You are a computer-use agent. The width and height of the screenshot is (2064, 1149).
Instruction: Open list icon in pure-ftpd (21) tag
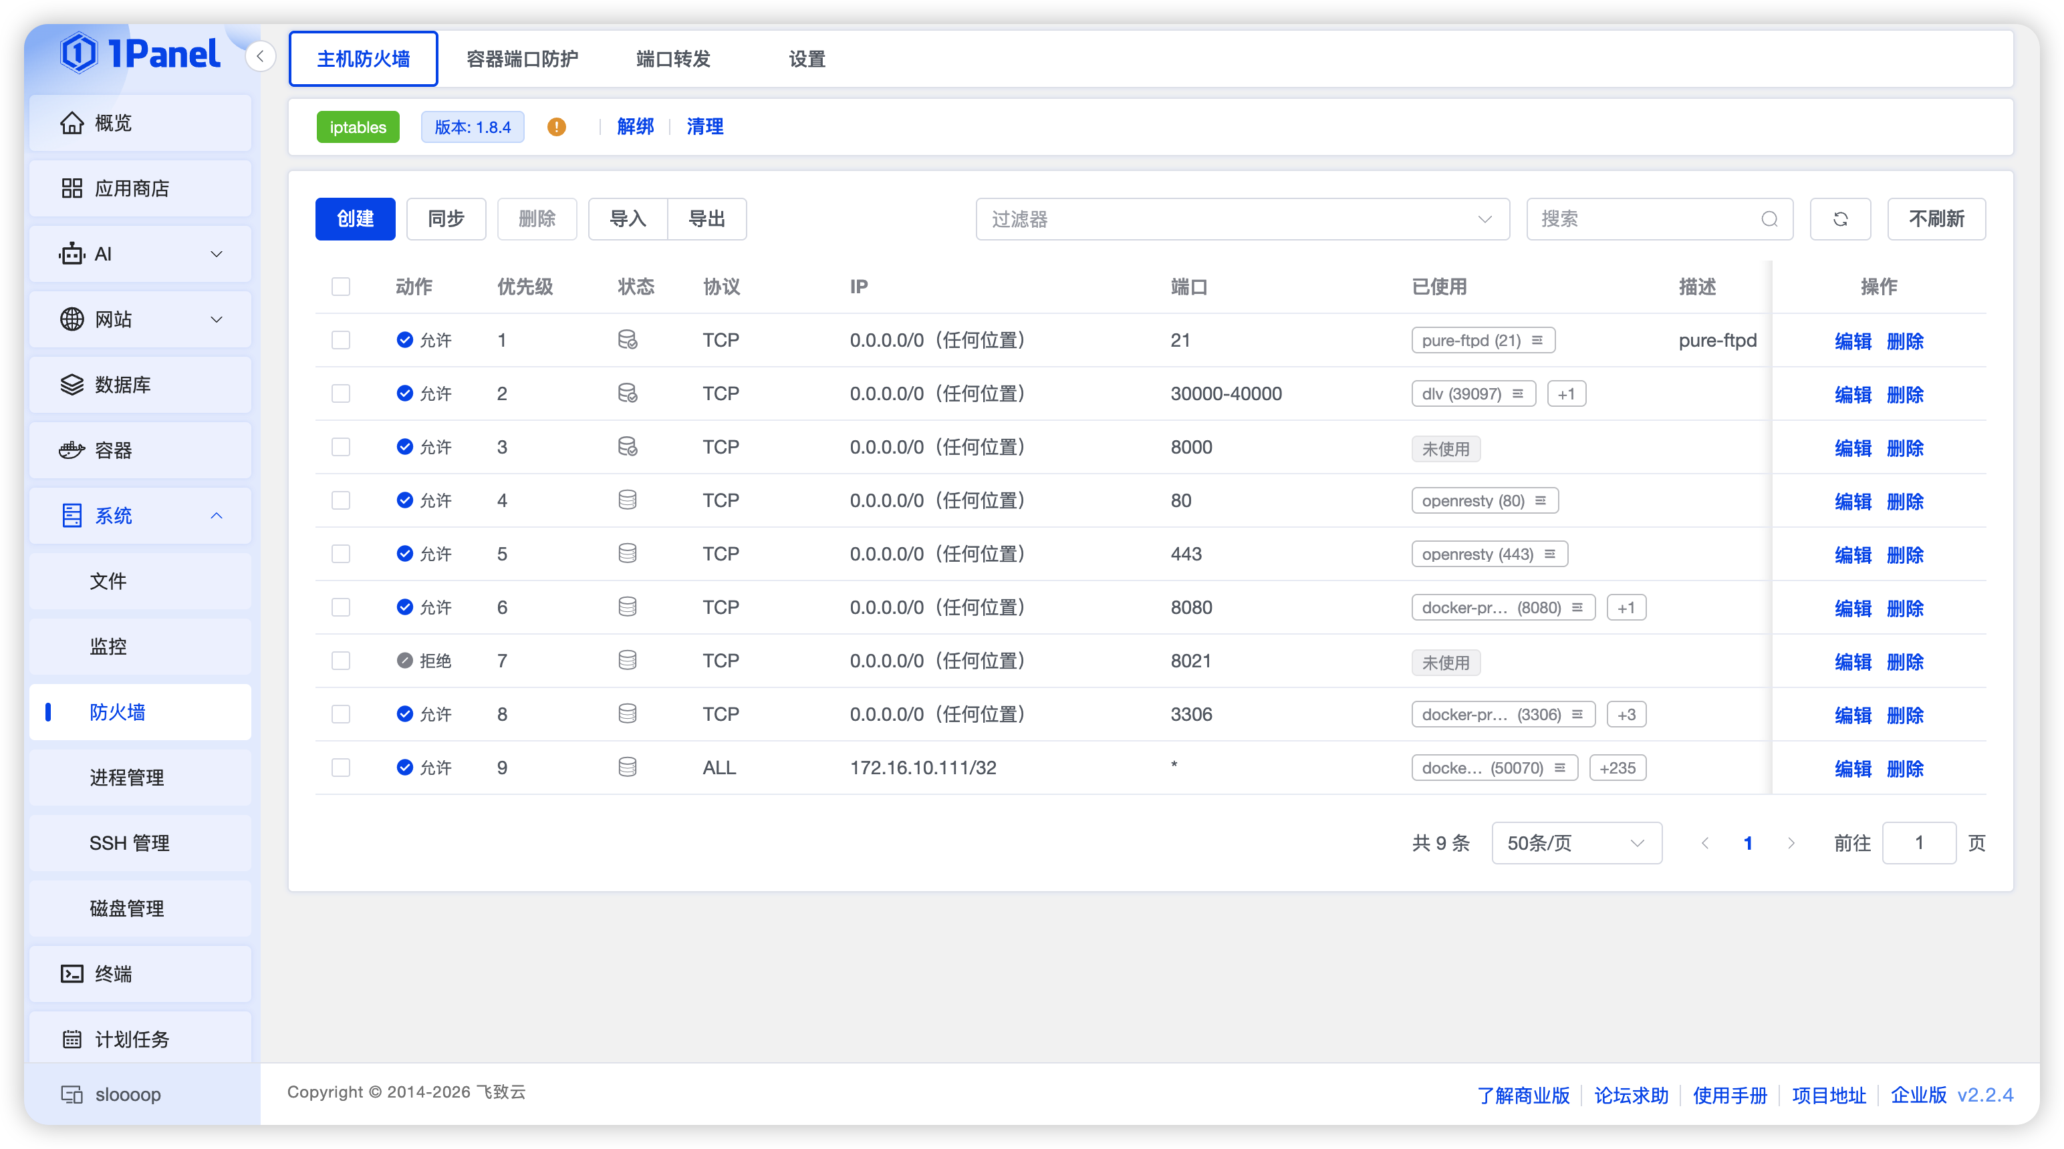(1537, 340)
